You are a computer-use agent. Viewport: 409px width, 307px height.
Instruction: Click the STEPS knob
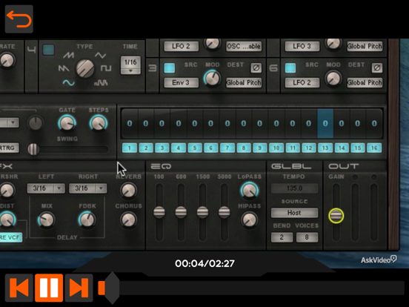pyautogui.click(x=99, y=123)
